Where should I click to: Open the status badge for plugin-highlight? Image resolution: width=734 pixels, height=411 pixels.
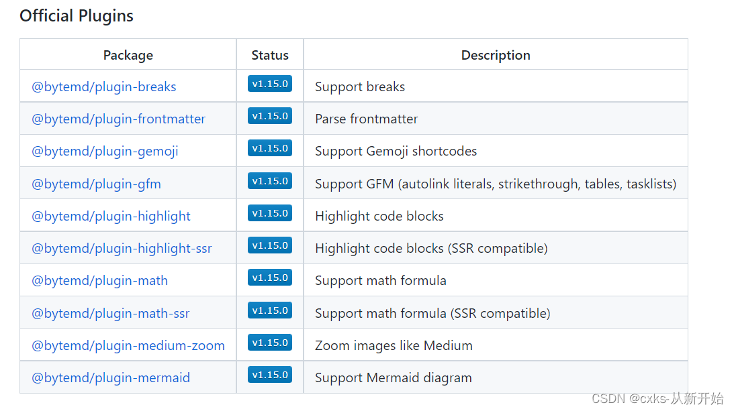pyautogui.click(x=270, y=213)
